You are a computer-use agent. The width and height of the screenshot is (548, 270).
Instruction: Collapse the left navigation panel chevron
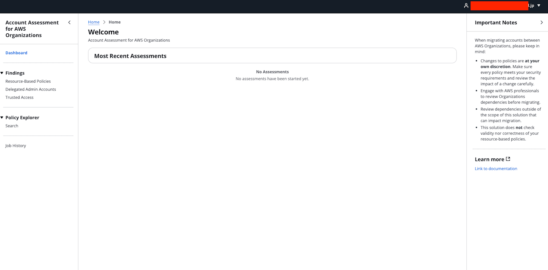click(x=69, y=22)
